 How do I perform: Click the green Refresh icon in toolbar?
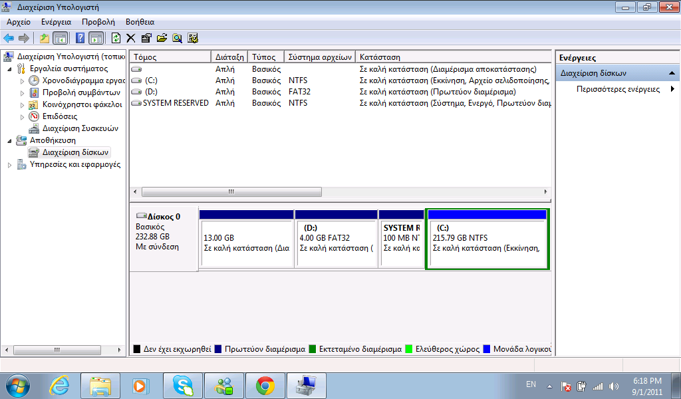pos(116,38)
